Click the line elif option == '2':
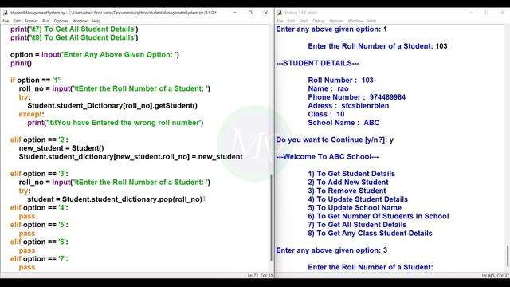Viewport: 510px width, 287px height. pyautogui.click(x=39, y=140)
